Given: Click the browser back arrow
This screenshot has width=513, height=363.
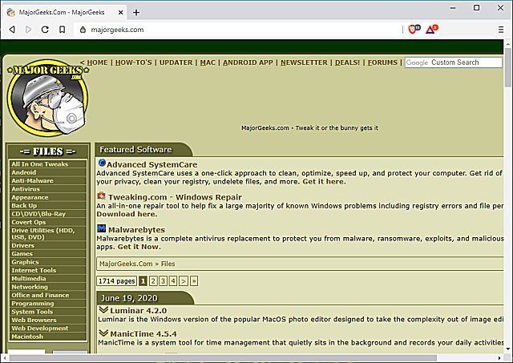Looking at the screenshot, I should point(11,30).
